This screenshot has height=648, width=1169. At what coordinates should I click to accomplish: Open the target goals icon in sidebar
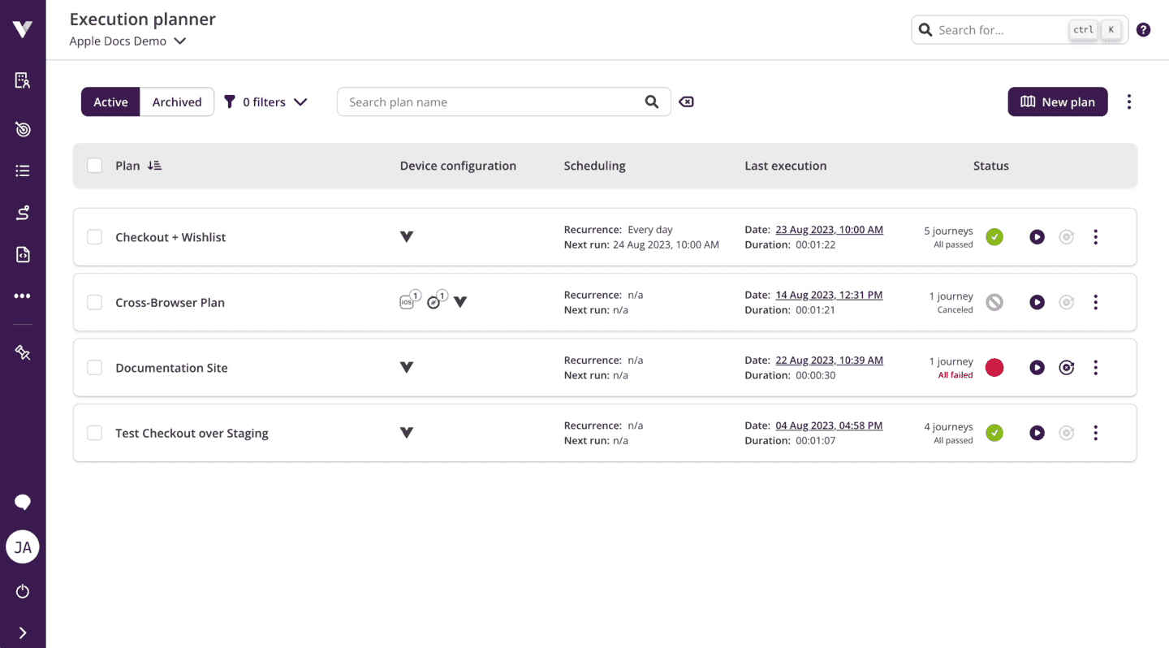pyautogui.click(x=22, y=129)
